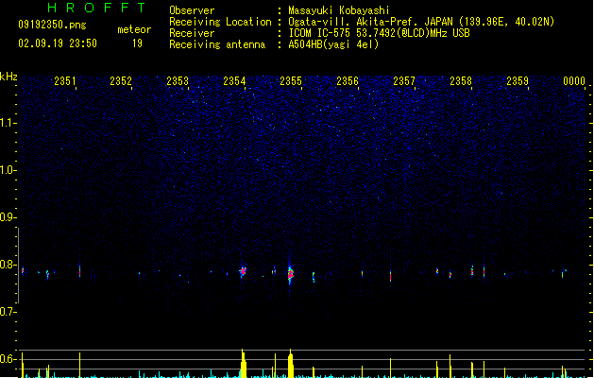The width and height of the screenshot is (594, 378).
Task: Click the 0000 time marker at right
Action: click(574, 81)
